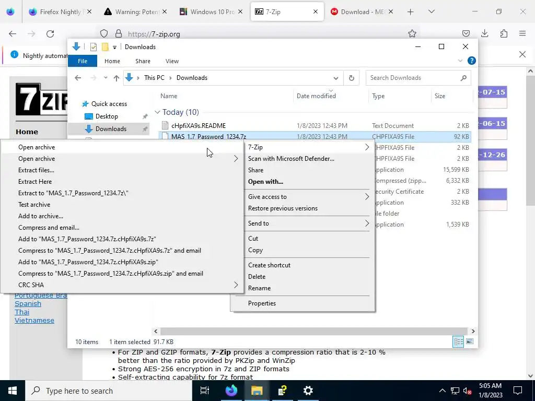This screenshot has height=401, width=535.
Task: Choose Extract Here in the submenu
Action: pyautogui.click(x=35, y=182)
